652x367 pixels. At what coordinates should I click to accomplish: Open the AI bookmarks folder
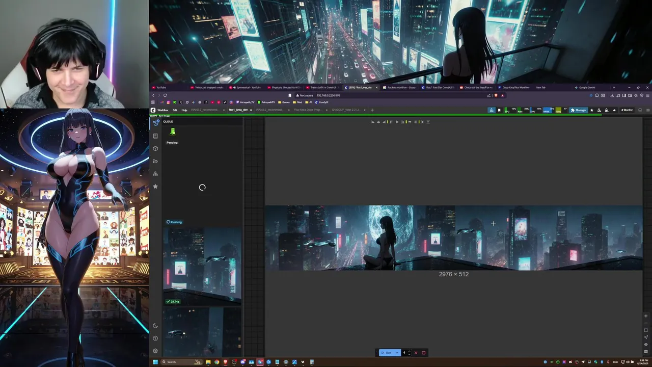click(x=309, y=102)
